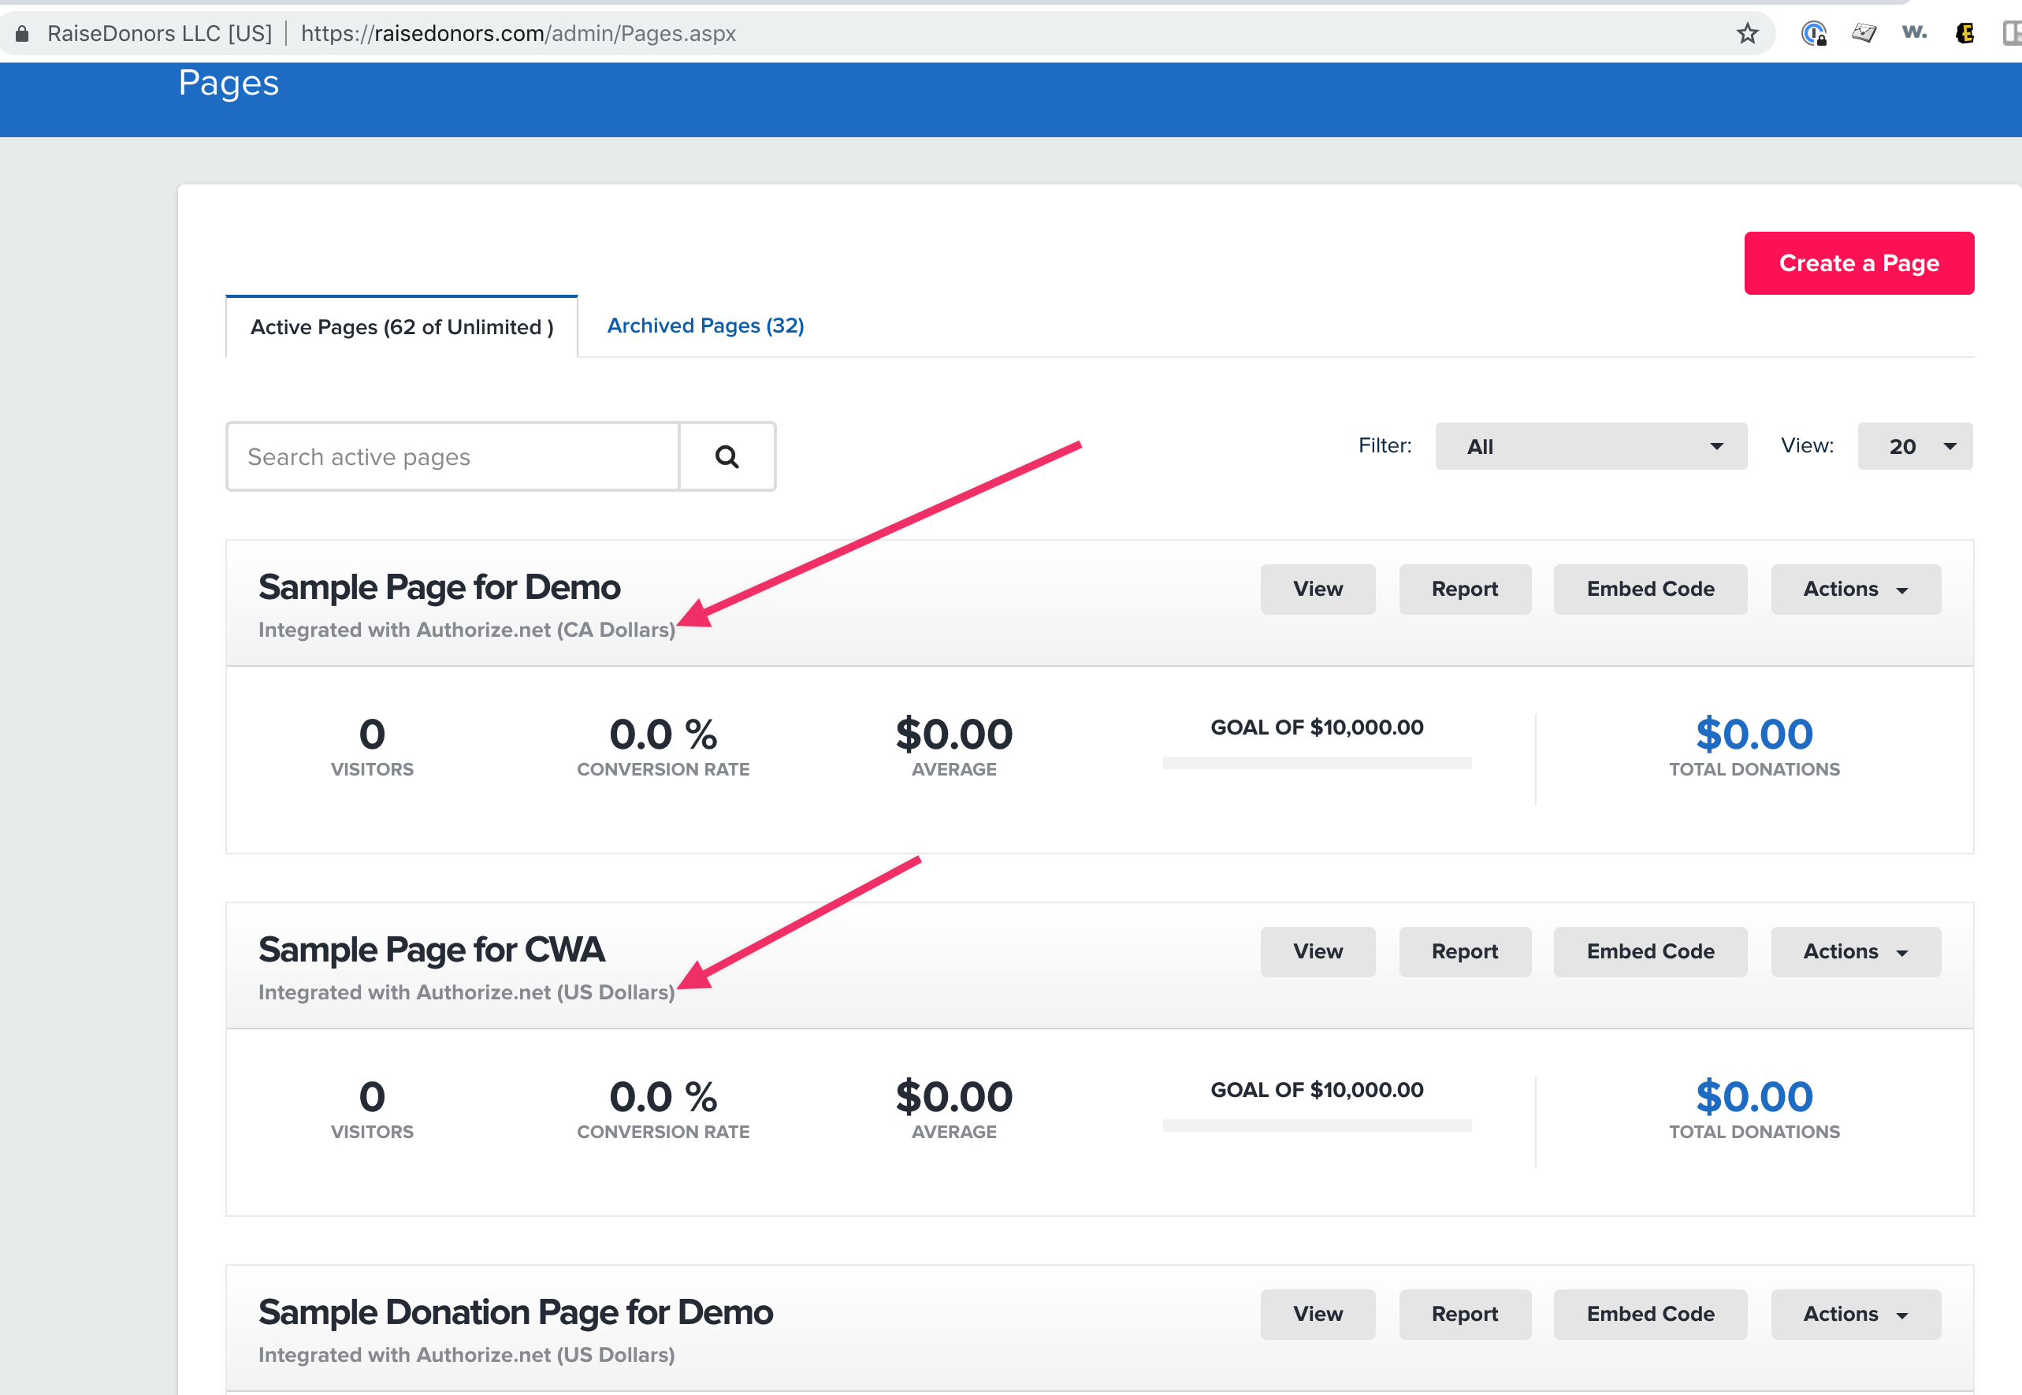
Task: Open the View count dropdown showing 20
Action: [x=1915, y=446]
